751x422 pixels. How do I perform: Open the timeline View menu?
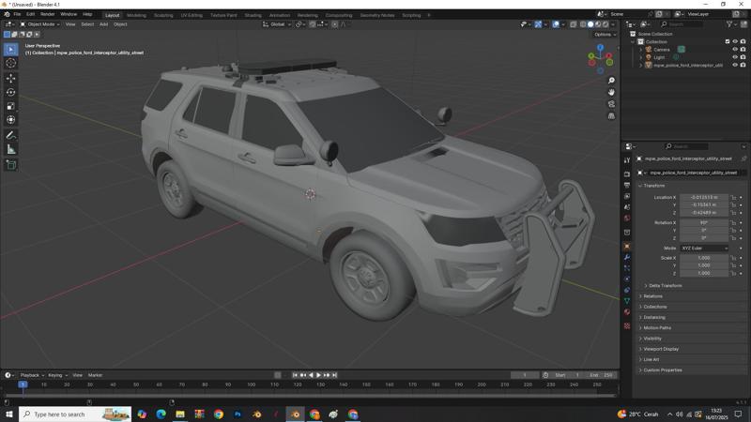tap(77, 375)
